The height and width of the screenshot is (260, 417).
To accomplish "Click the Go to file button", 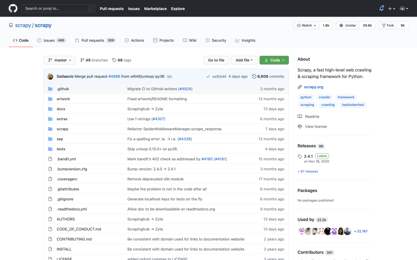I will pyautogui.click(x=216, y=60).
